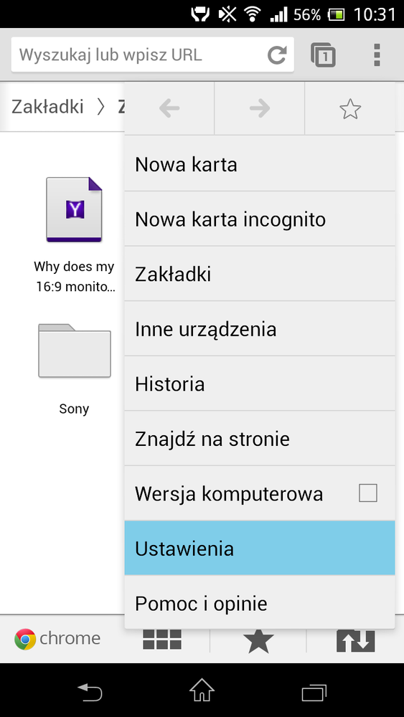404x717 pixels.
Task: Open the Sony bookmarks folder
Action: click(74, 368)
